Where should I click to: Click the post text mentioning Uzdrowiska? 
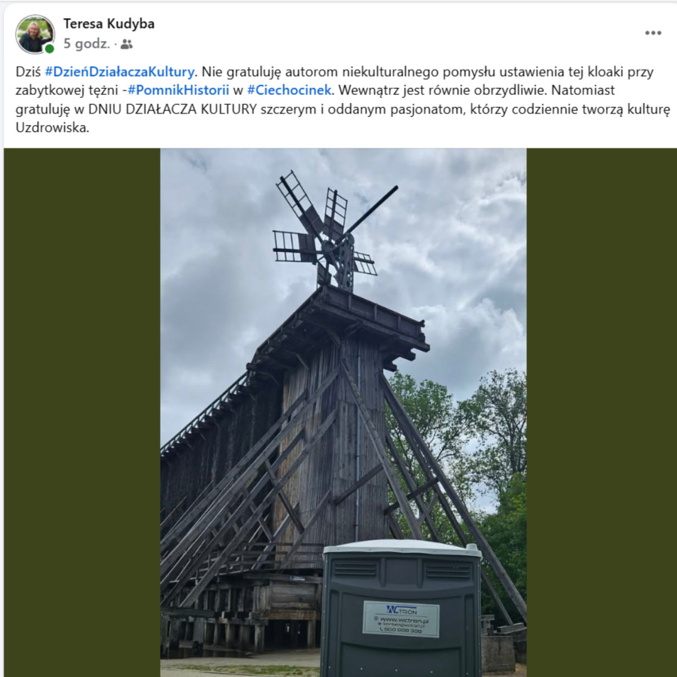tap(52, 128)
